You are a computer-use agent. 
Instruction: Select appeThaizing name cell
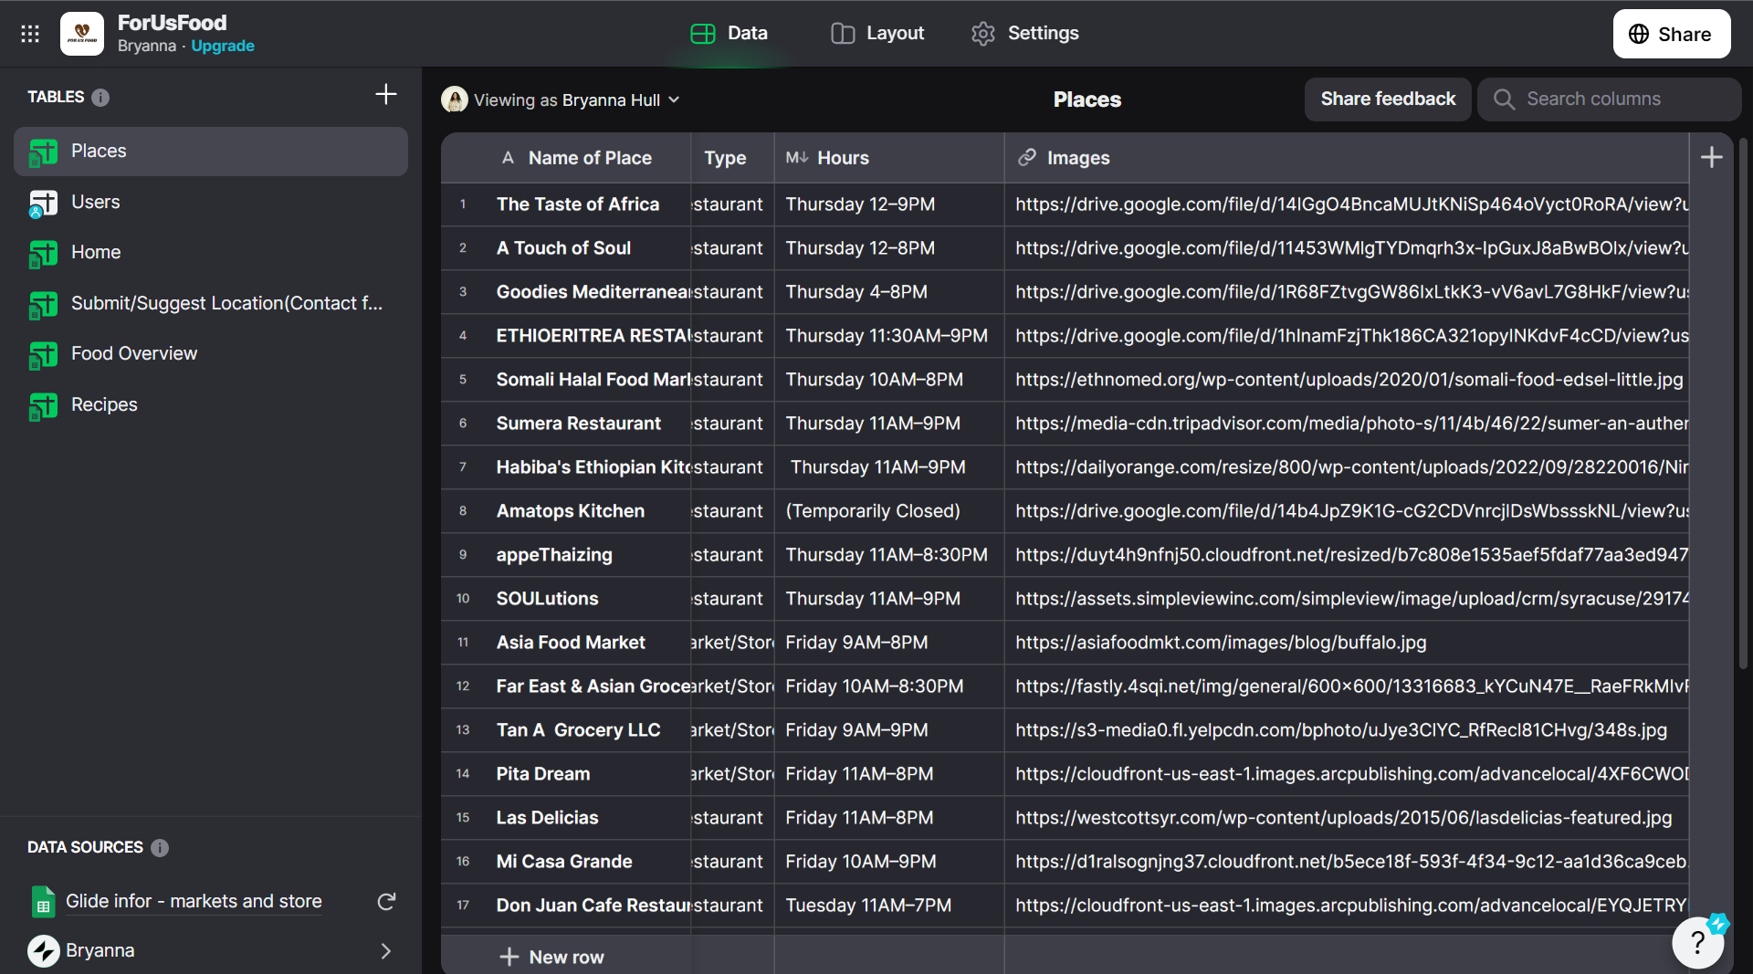[587, 555]
